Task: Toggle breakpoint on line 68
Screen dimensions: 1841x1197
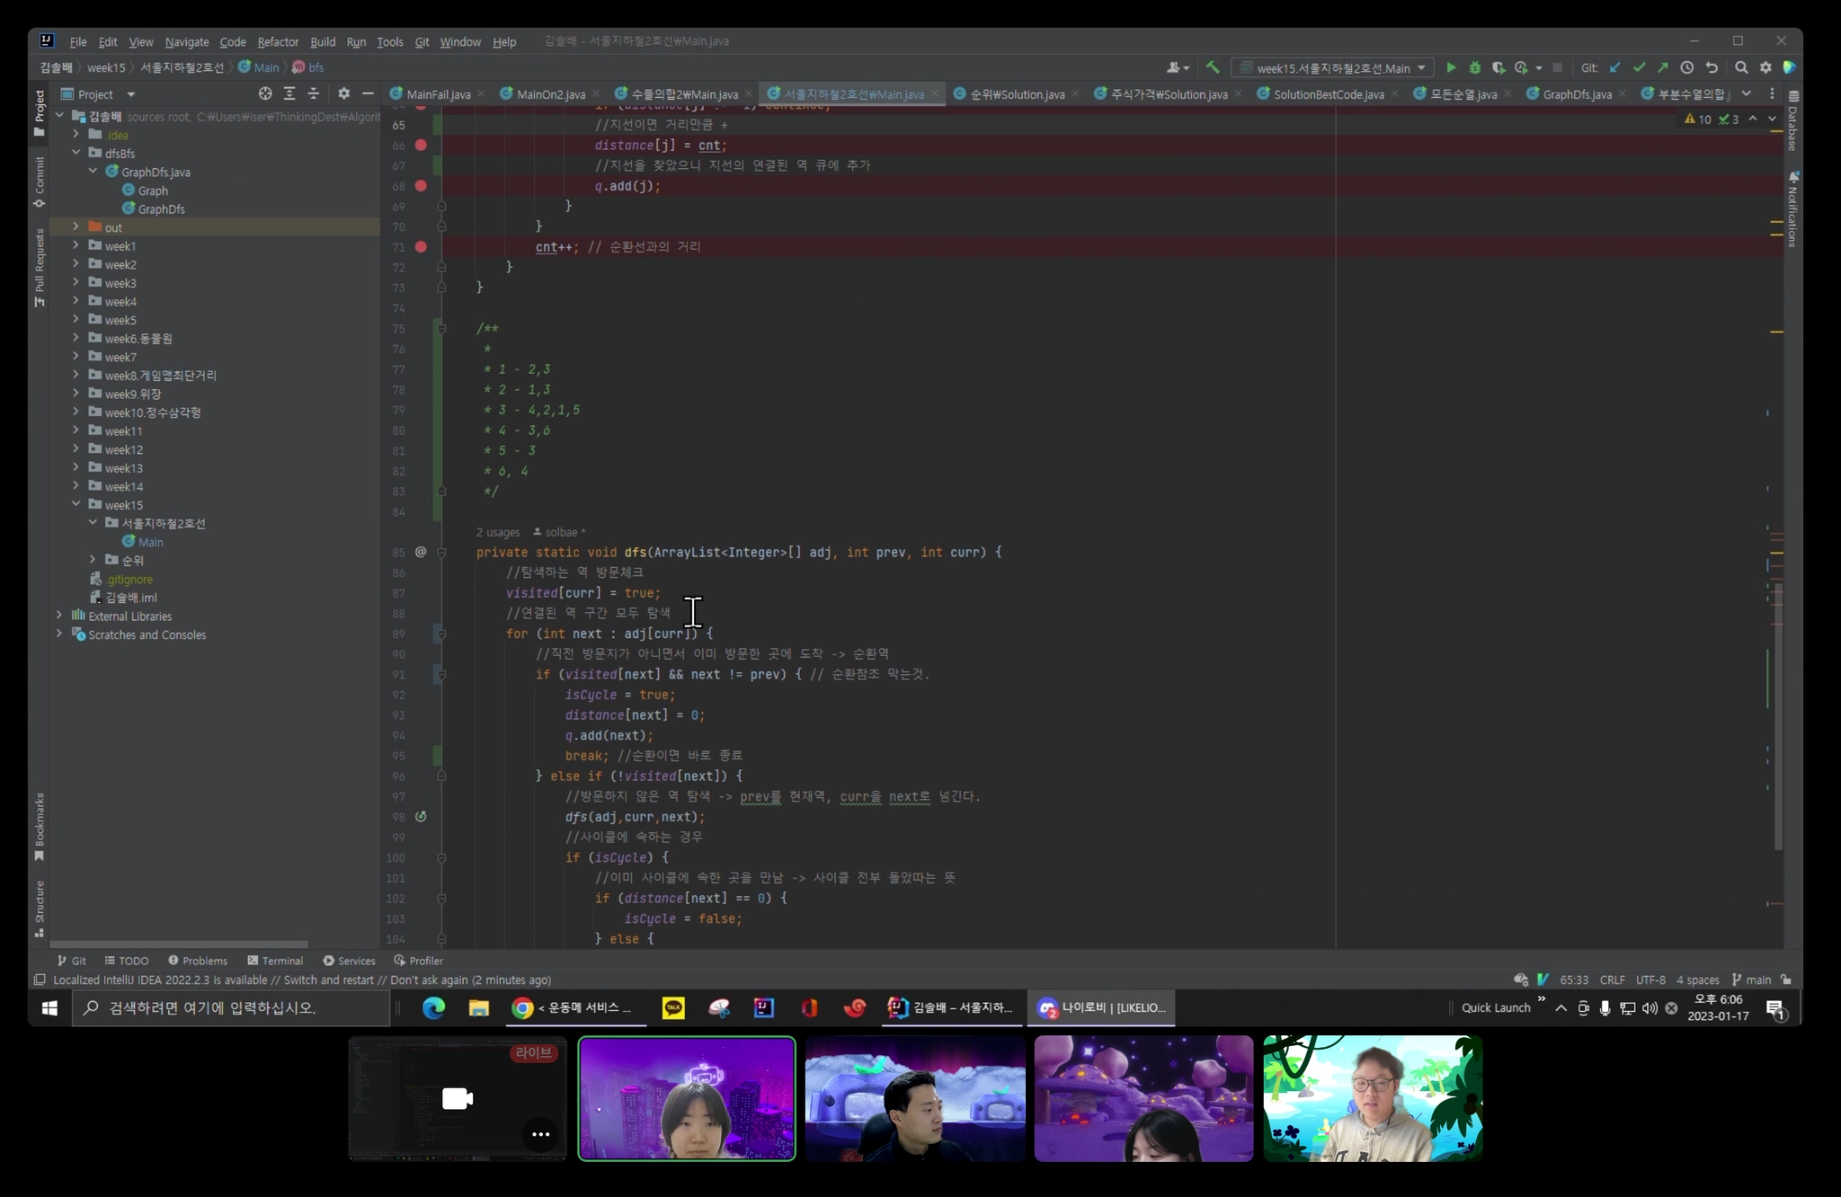Action: (421, 186)
